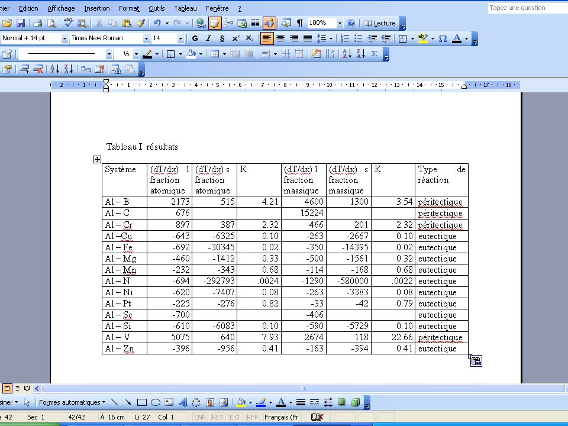Toggle ENR macro recording in status bar
The width and height of the screenshot is (568, 426).
coord(200,417)
